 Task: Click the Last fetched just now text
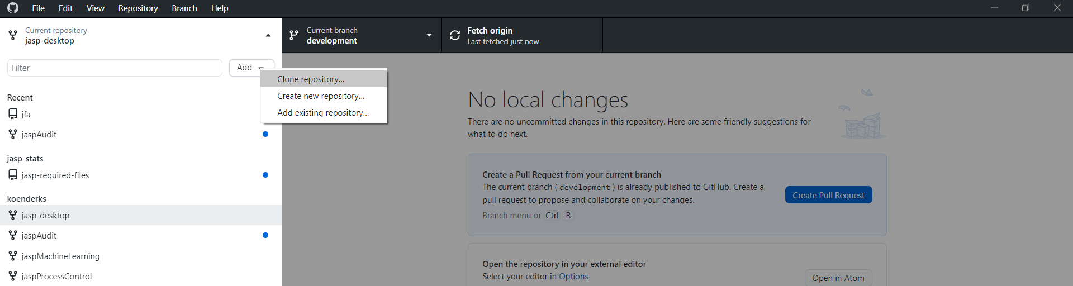pos(503,42)
